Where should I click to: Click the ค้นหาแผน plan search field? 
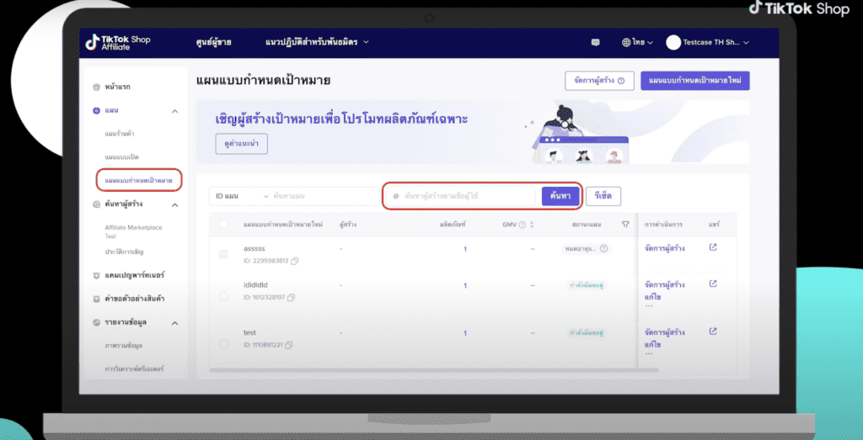325,196
